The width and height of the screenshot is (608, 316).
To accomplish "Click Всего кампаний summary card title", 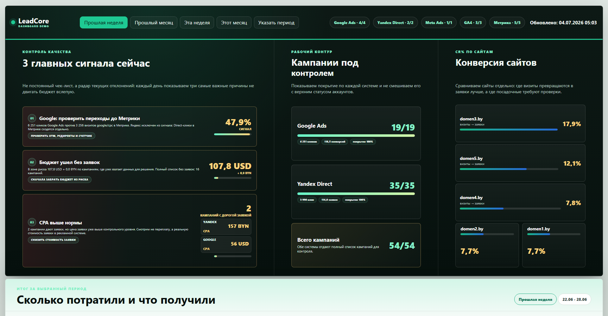I will click(x=318, y=240).
